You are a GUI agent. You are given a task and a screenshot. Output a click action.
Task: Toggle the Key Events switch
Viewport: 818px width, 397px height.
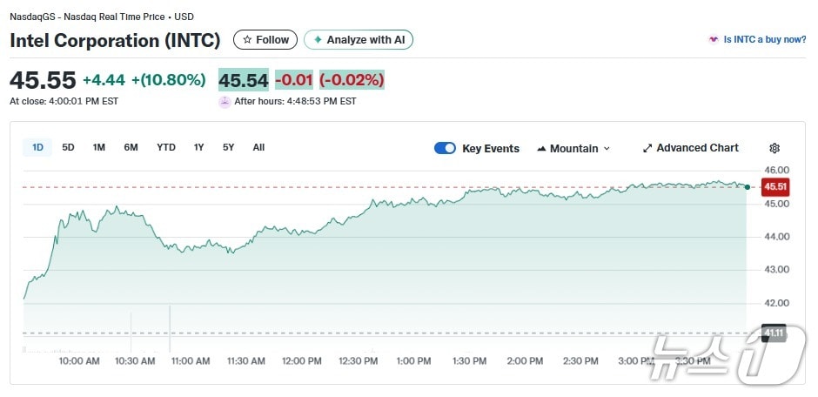pos(445,148)
